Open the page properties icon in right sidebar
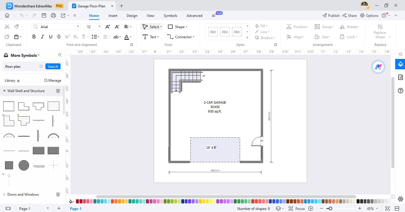 click(x=400, y=78)
